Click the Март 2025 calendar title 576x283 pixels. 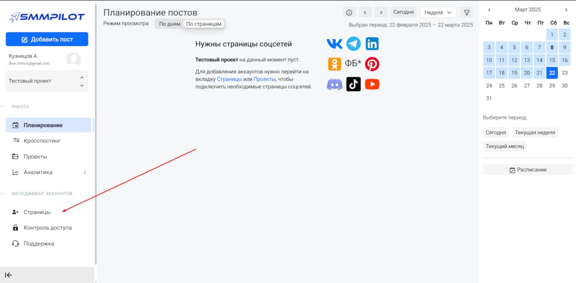click(528, 10)
